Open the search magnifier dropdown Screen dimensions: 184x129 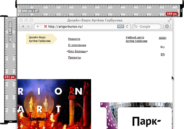[136, 26]
